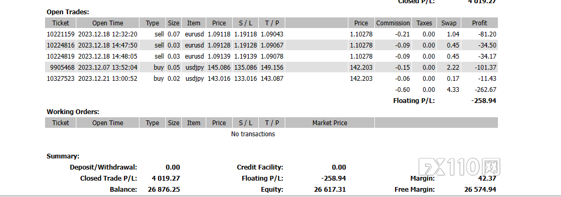Click ticket number 10221159

pos(60,34)
